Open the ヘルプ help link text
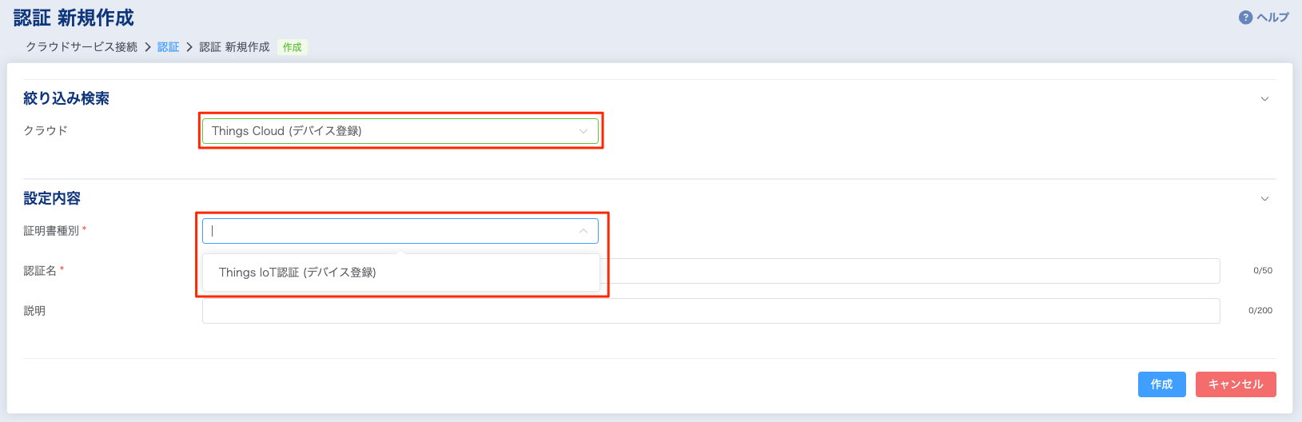 [x=1272, y=18]
